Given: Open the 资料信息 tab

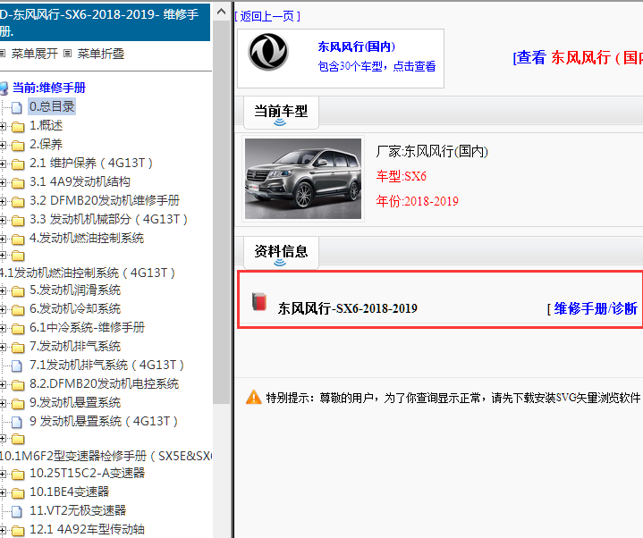Looking at the screenshot, I should coord(281,252).
